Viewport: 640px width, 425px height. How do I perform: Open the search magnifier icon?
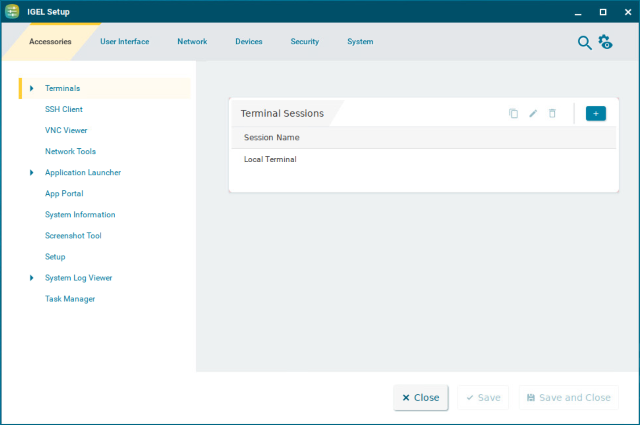point(584,43)
